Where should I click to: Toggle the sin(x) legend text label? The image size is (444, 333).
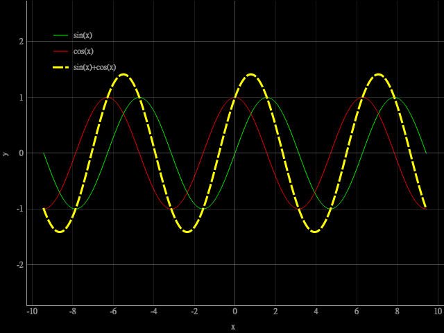[83, 35]
